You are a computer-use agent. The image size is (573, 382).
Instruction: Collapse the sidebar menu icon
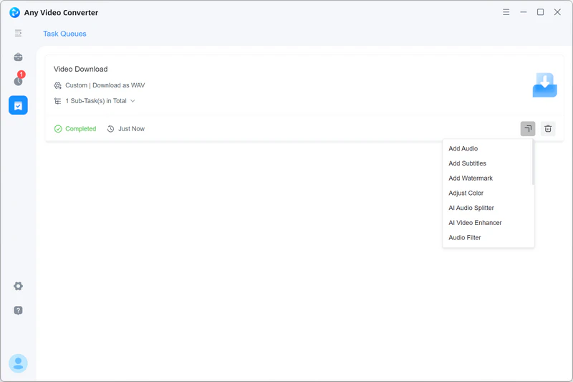(x=18, y=33)
